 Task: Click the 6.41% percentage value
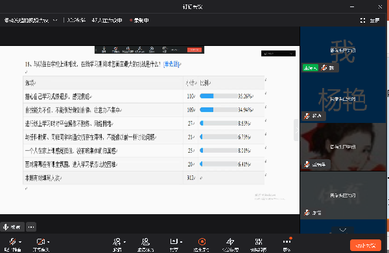point(244,164)
